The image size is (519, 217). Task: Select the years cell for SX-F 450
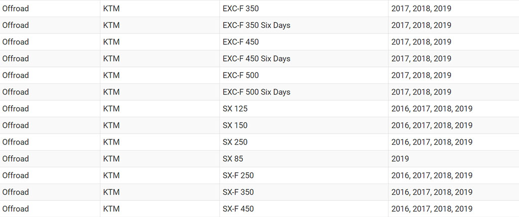[454, 209]
